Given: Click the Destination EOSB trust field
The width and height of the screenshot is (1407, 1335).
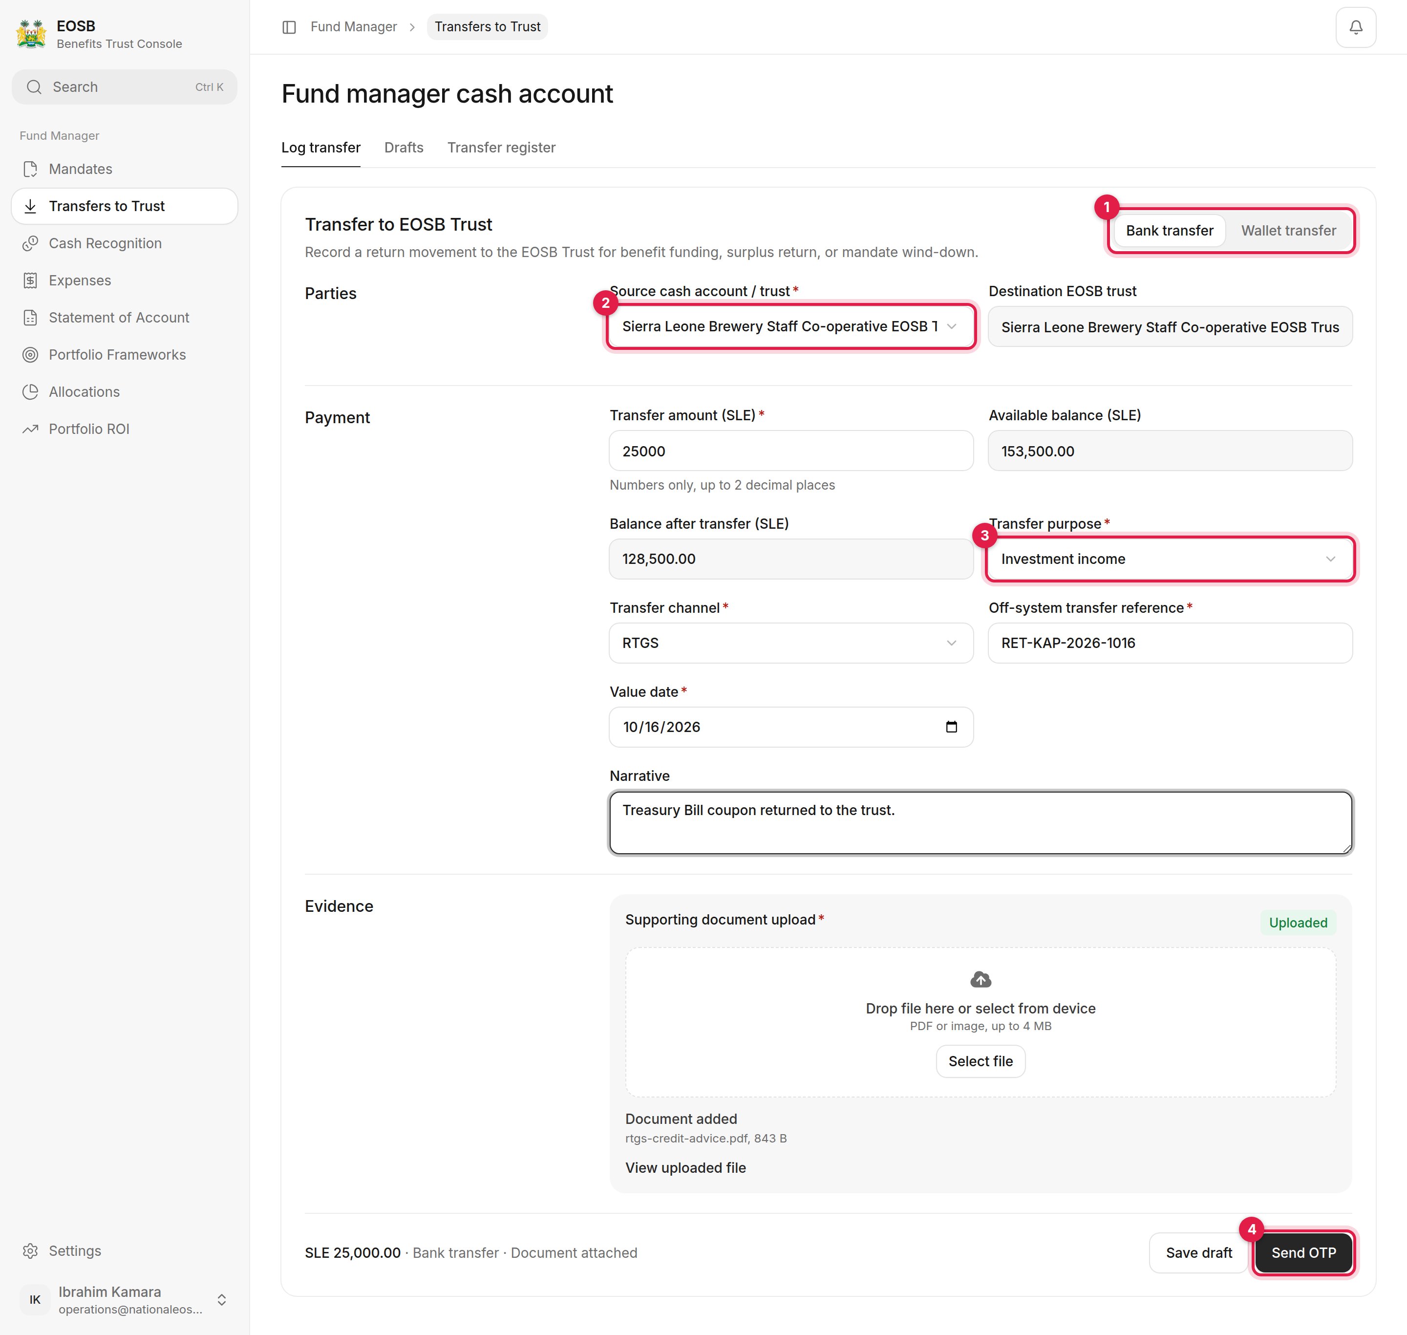Looking at the screenshot, I should tap(1170, 326).
